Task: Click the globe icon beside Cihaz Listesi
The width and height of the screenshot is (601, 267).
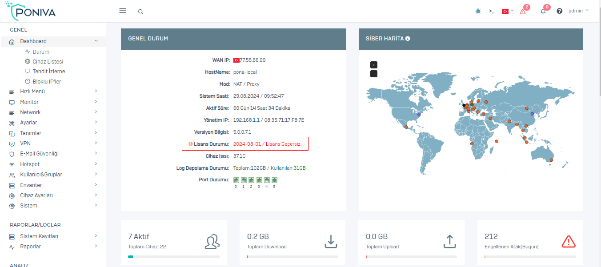Action: tap(28, 61)
